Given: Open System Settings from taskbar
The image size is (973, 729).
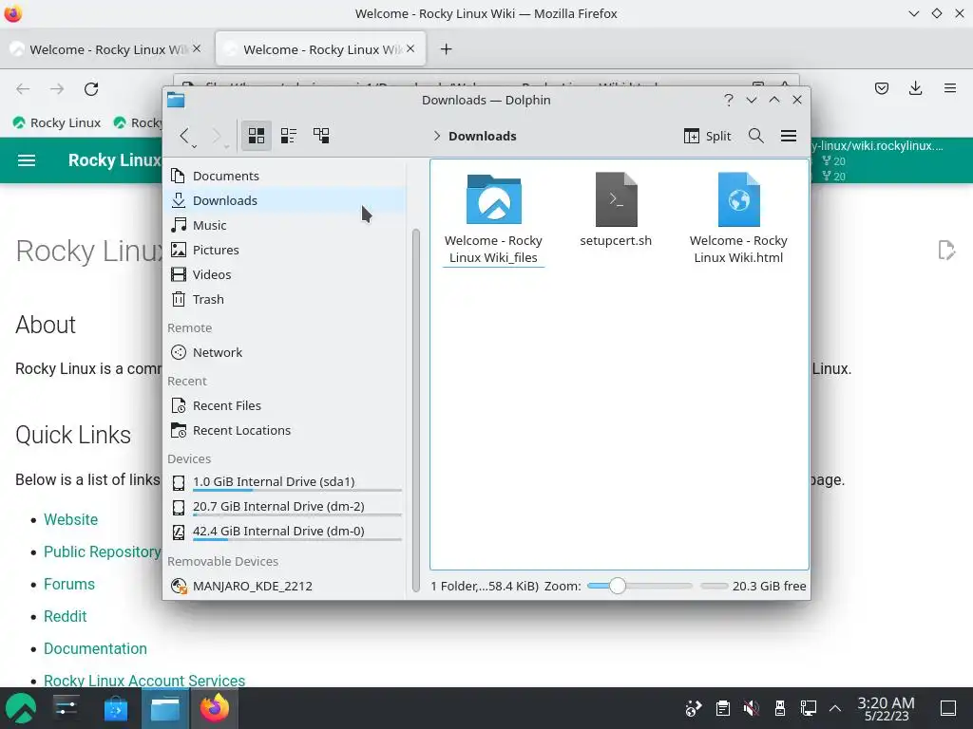Looking at the screenshot, I should click(x=66, y=708).
